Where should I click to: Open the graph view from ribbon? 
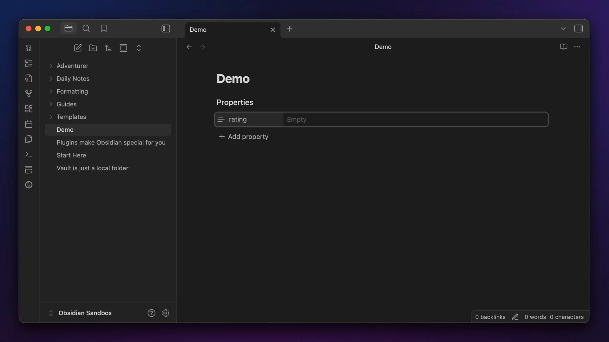point(29,93)
